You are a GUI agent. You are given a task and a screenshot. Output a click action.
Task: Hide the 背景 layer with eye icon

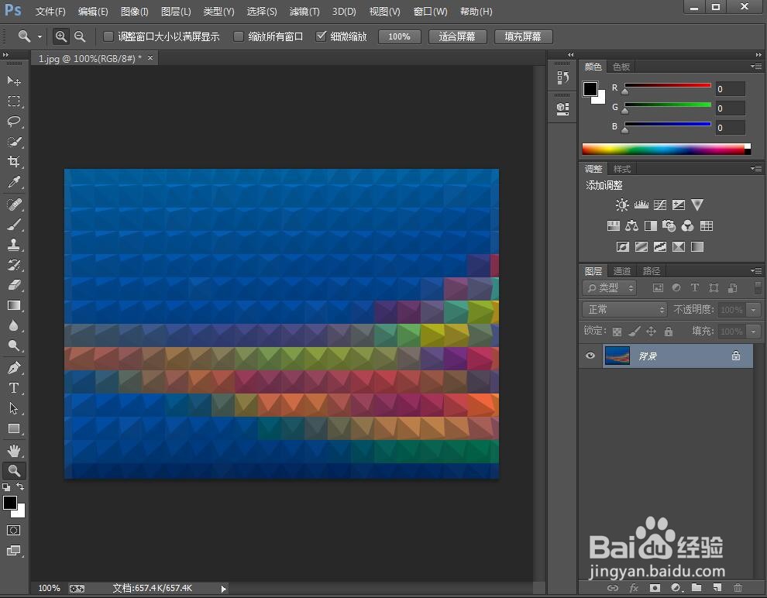click(590, 356)
